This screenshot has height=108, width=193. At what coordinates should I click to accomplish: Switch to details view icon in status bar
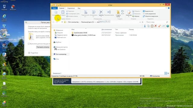pyautogui.click(x=166, y=73)
